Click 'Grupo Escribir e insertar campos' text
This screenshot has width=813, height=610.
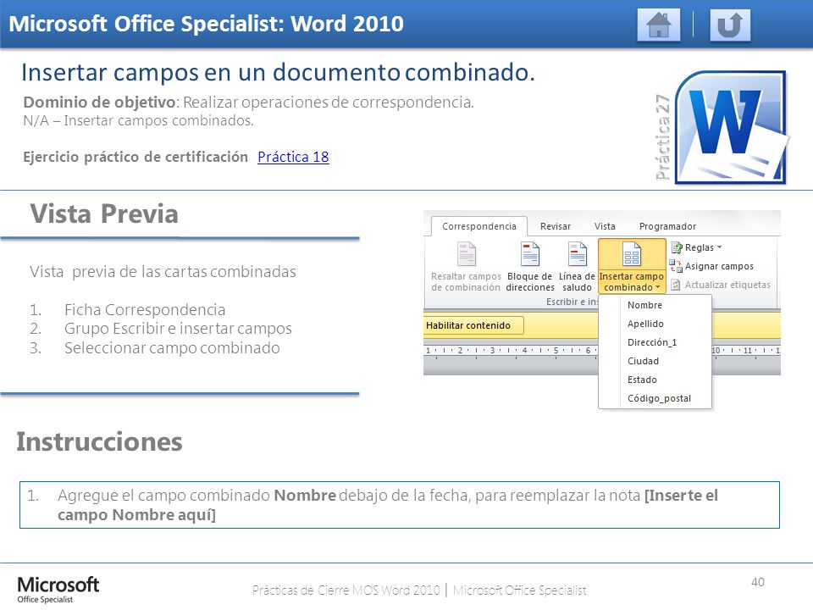178,329
